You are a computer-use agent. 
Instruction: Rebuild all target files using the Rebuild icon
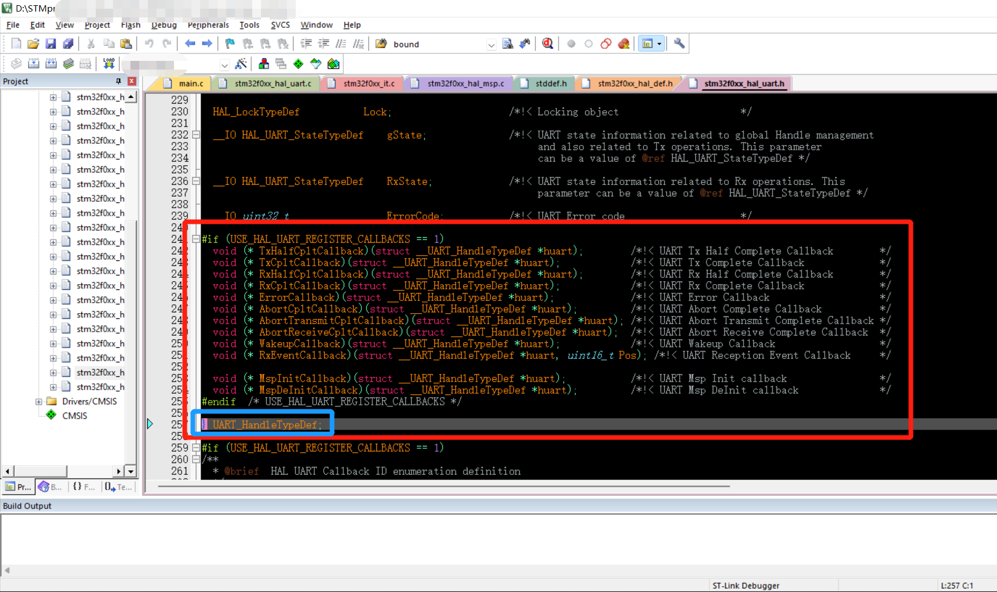point(51,64)
